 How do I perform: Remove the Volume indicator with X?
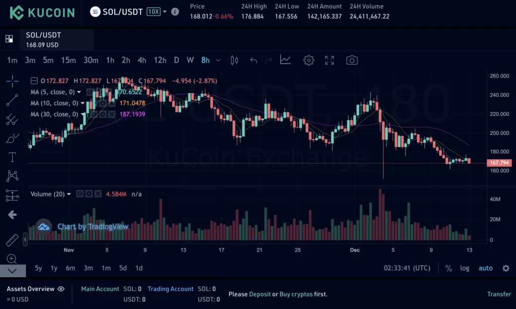[x=98, y=194]
